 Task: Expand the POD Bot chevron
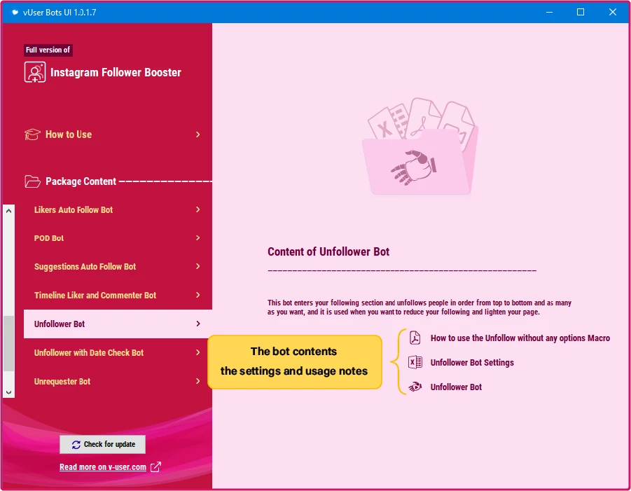click(197, 238)
